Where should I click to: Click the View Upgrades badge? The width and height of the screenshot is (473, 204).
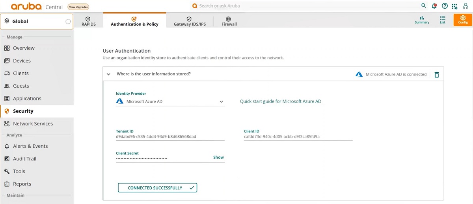(x=78, y=7)
